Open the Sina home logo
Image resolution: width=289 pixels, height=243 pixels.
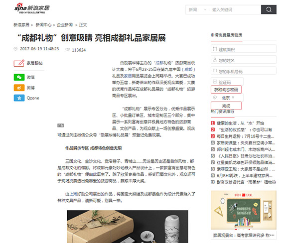(32, 8)
